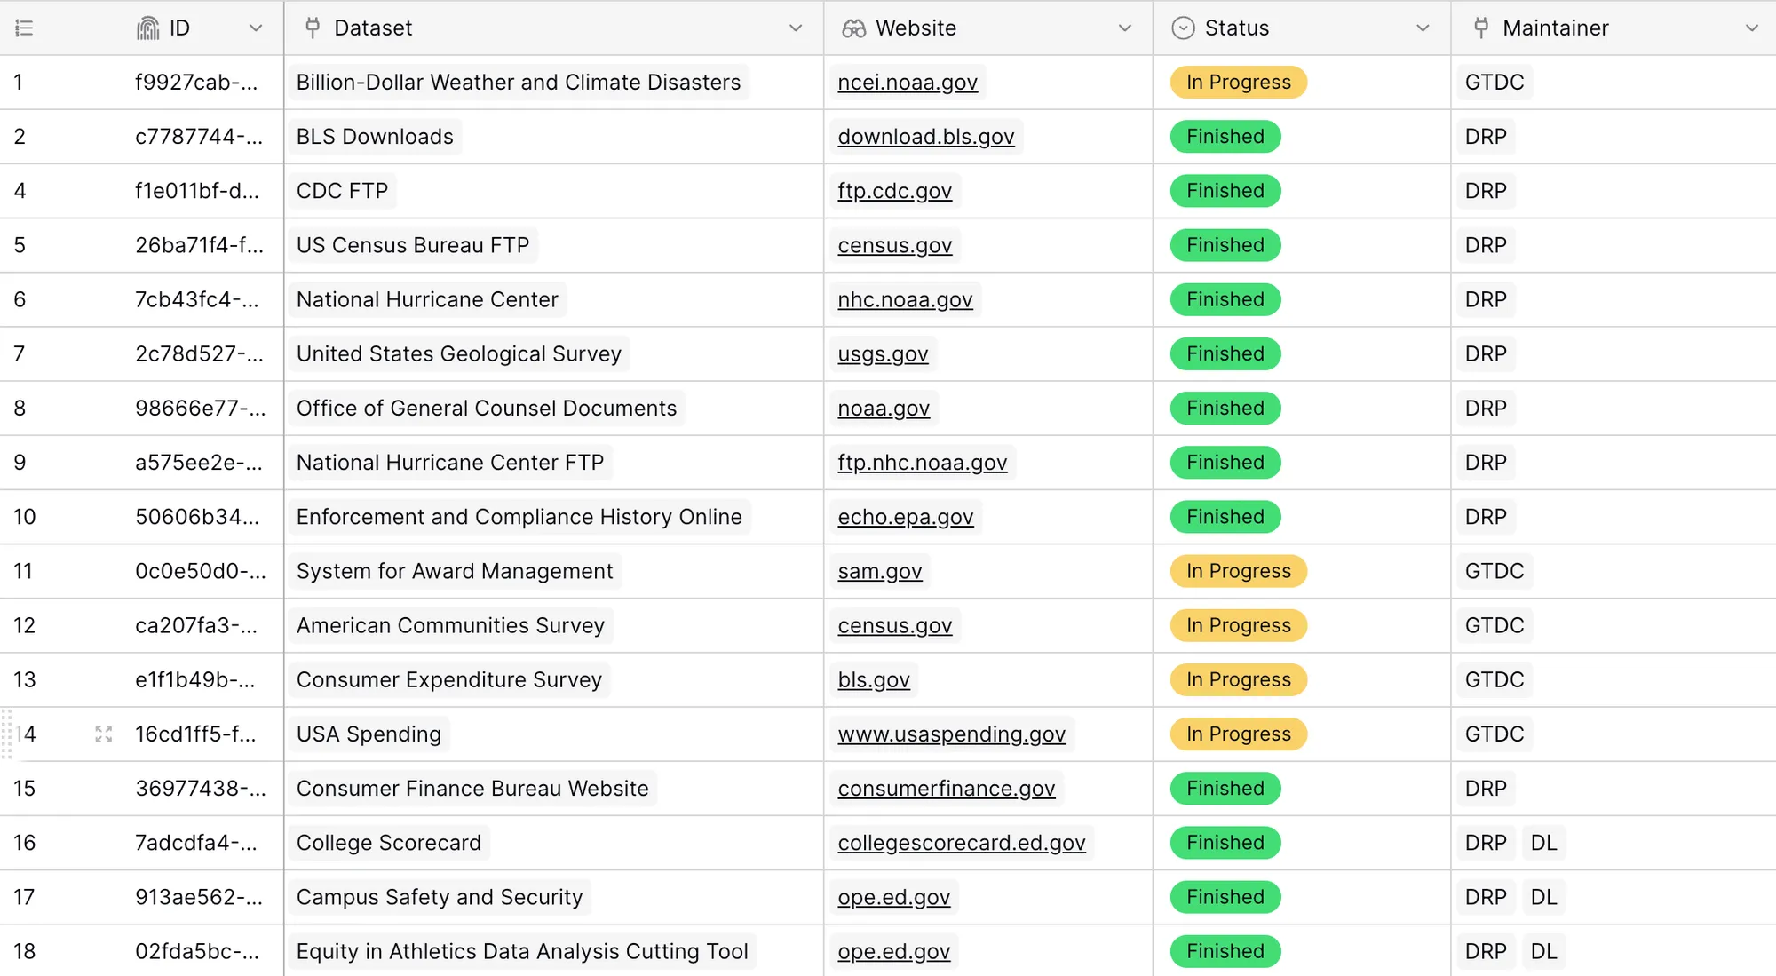Click the drag handle beside row 14

pyautogui.click(x=7, y=734)
